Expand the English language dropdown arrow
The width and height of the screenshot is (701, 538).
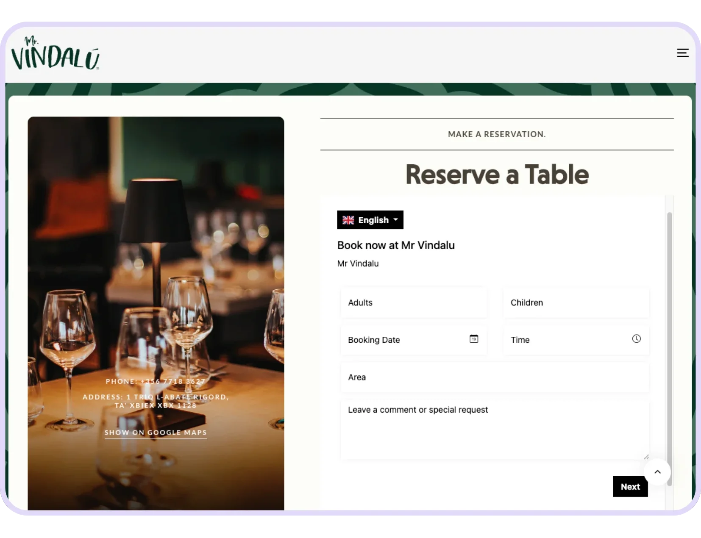point(395,220)
